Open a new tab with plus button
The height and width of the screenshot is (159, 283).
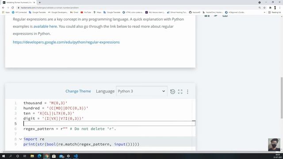40,3
